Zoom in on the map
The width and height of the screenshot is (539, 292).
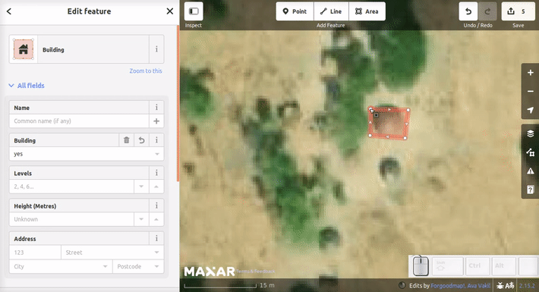click(x=530, y=73)
